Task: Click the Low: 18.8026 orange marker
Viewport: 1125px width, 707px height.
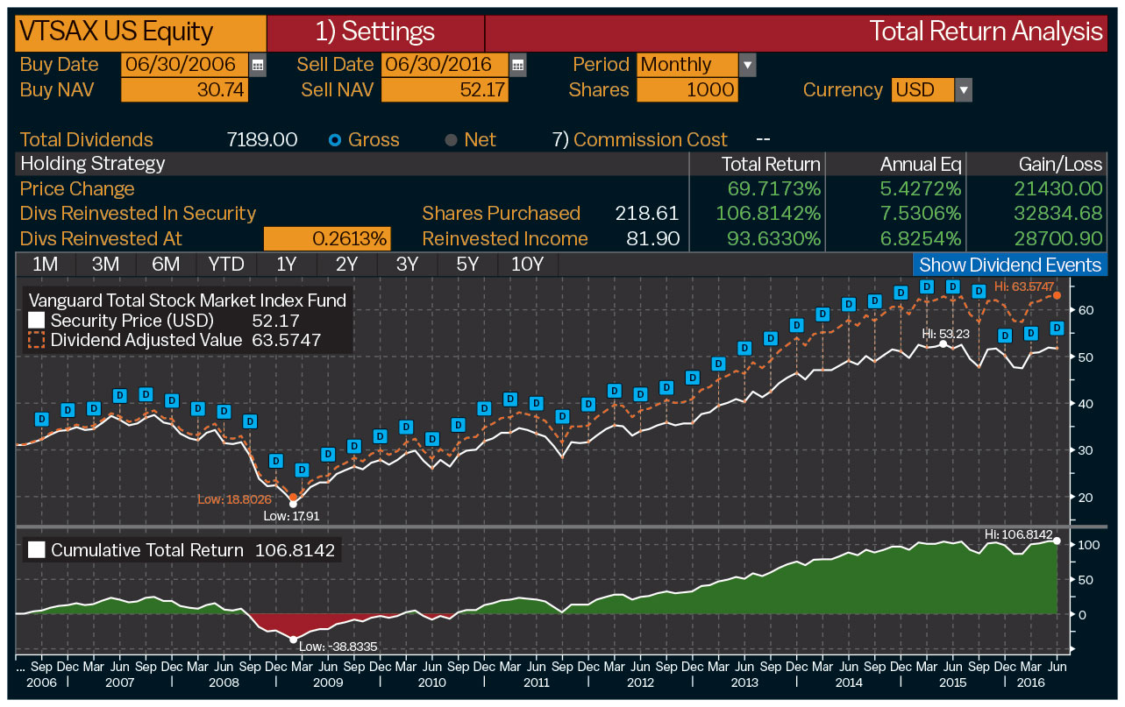Action: [x=293, y=497]
